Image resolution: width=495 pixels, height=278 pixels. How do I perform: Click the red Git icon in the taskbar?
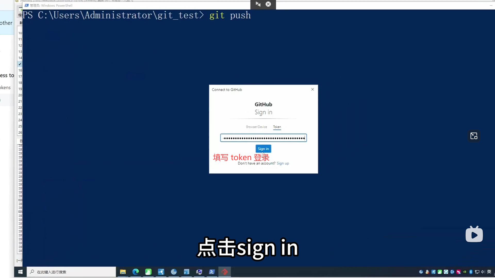225,272
